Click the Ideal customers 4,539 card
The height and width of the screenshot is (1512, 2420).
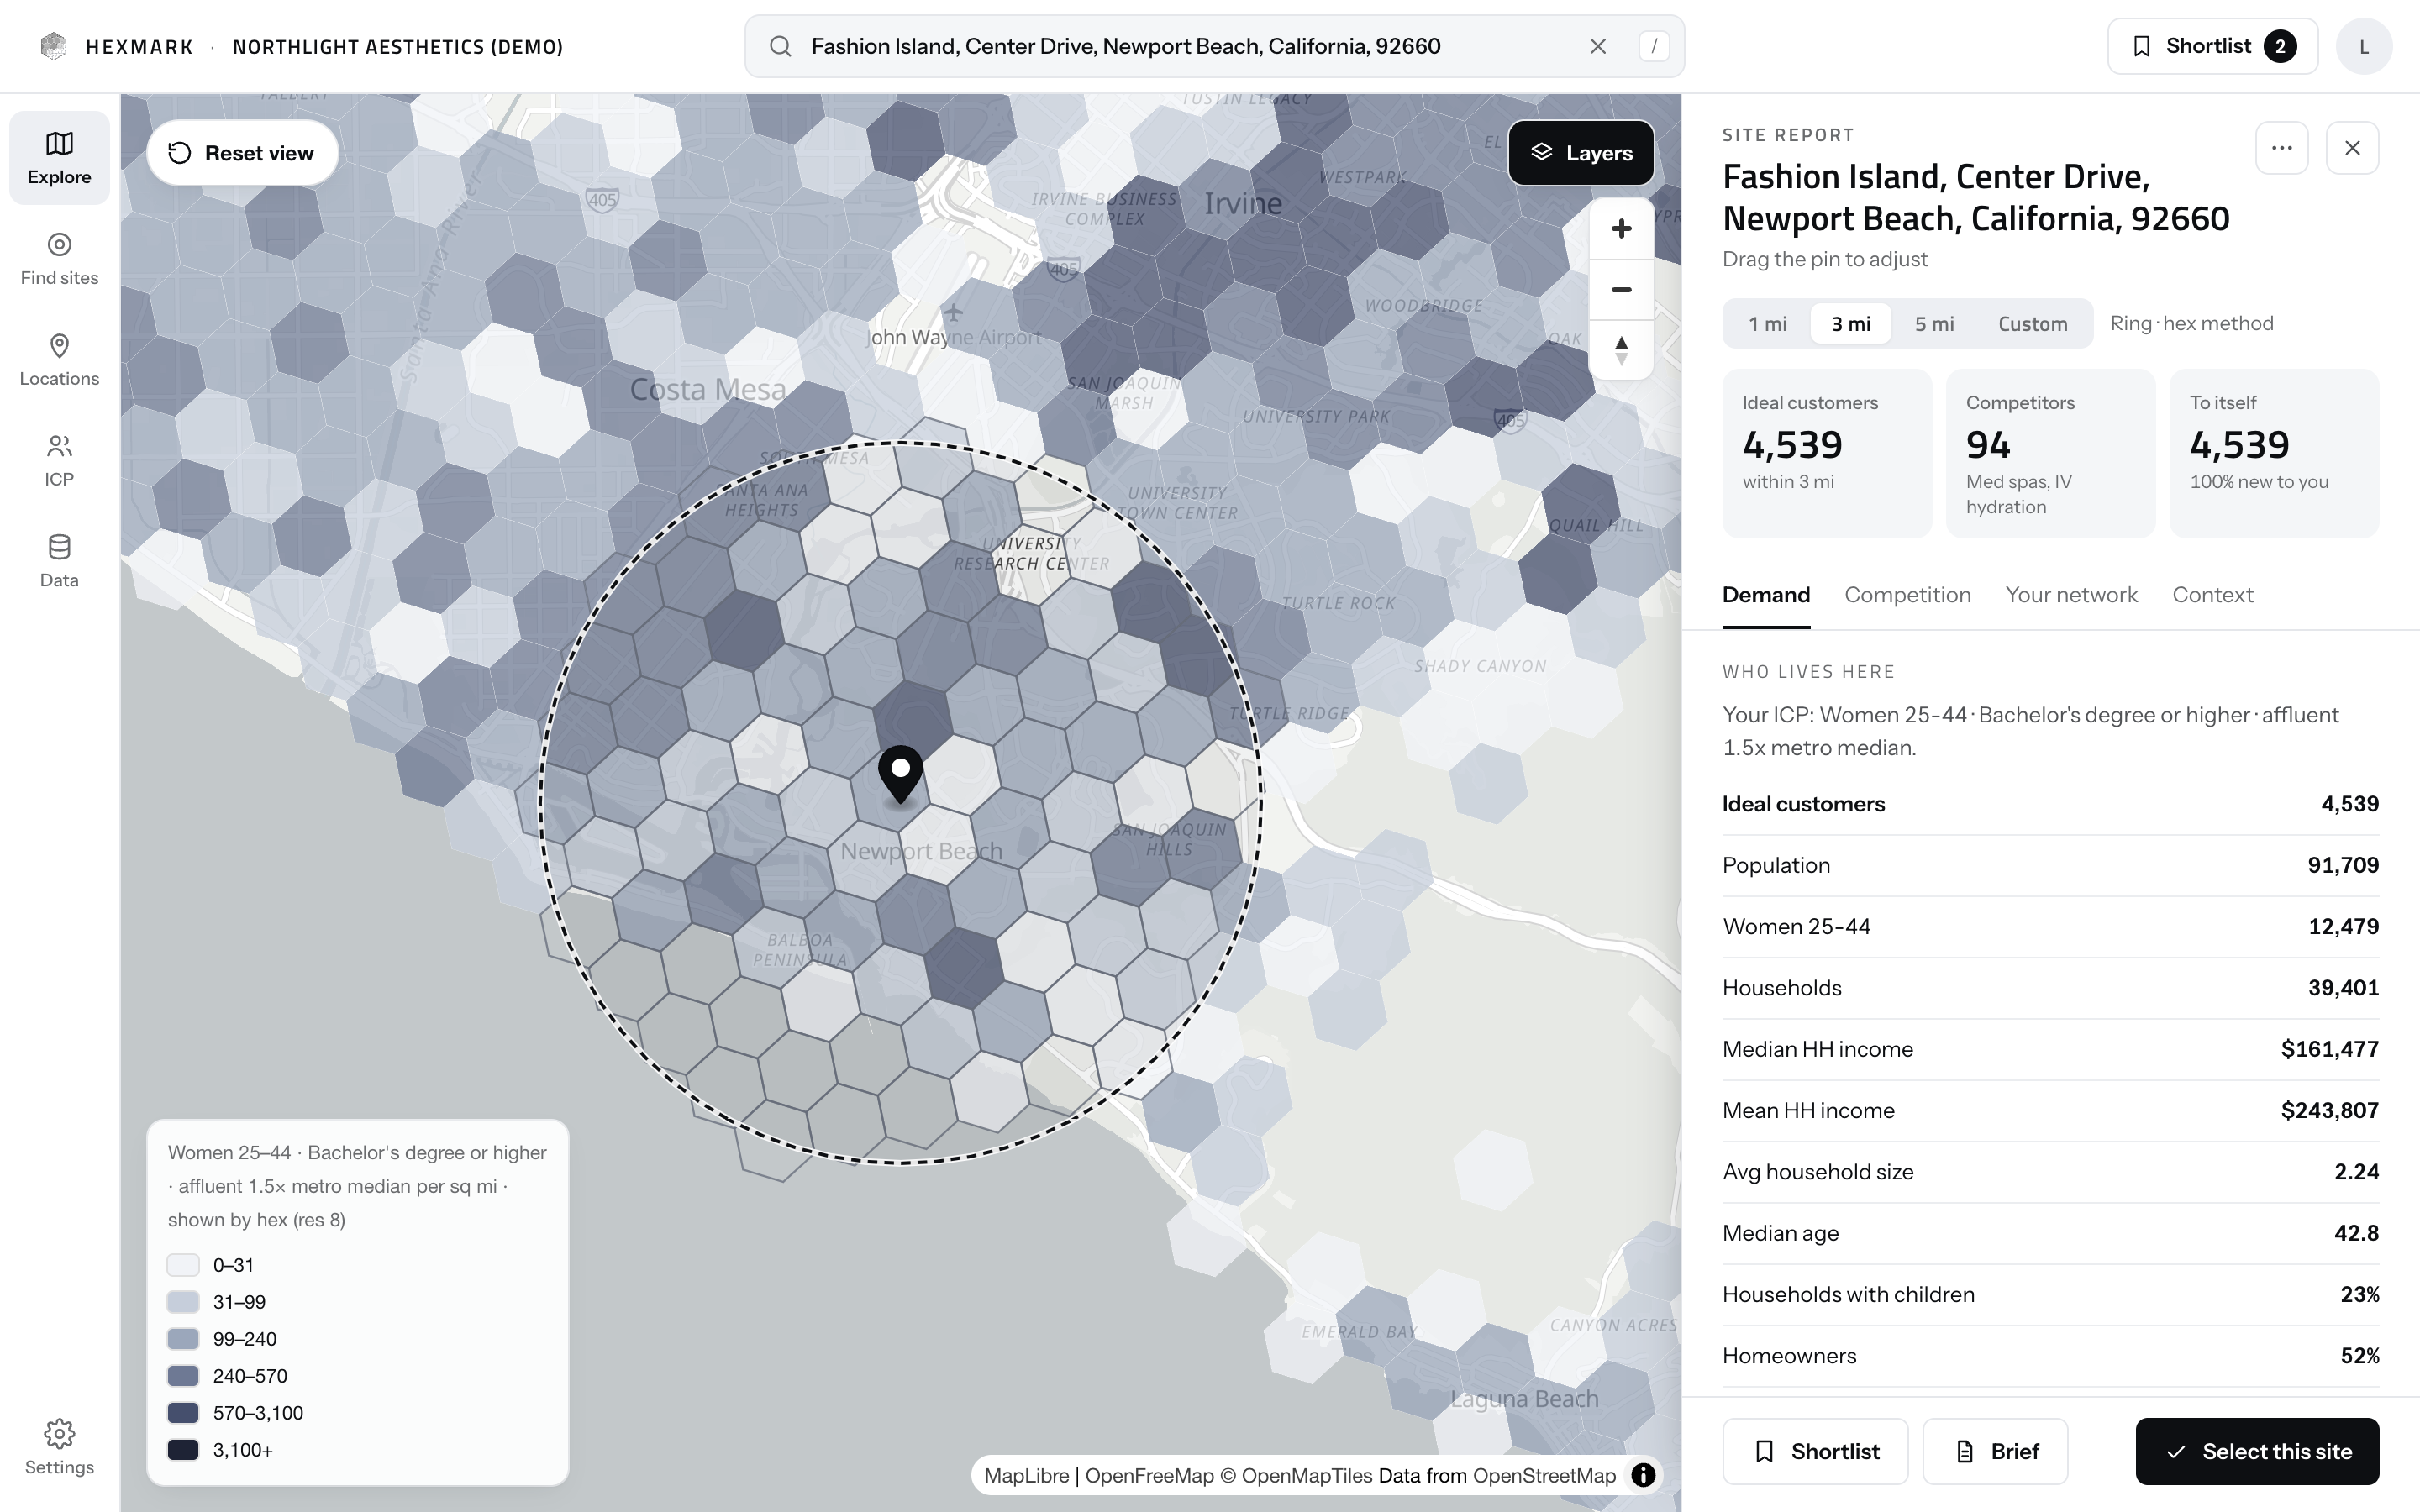[1826, 453]
